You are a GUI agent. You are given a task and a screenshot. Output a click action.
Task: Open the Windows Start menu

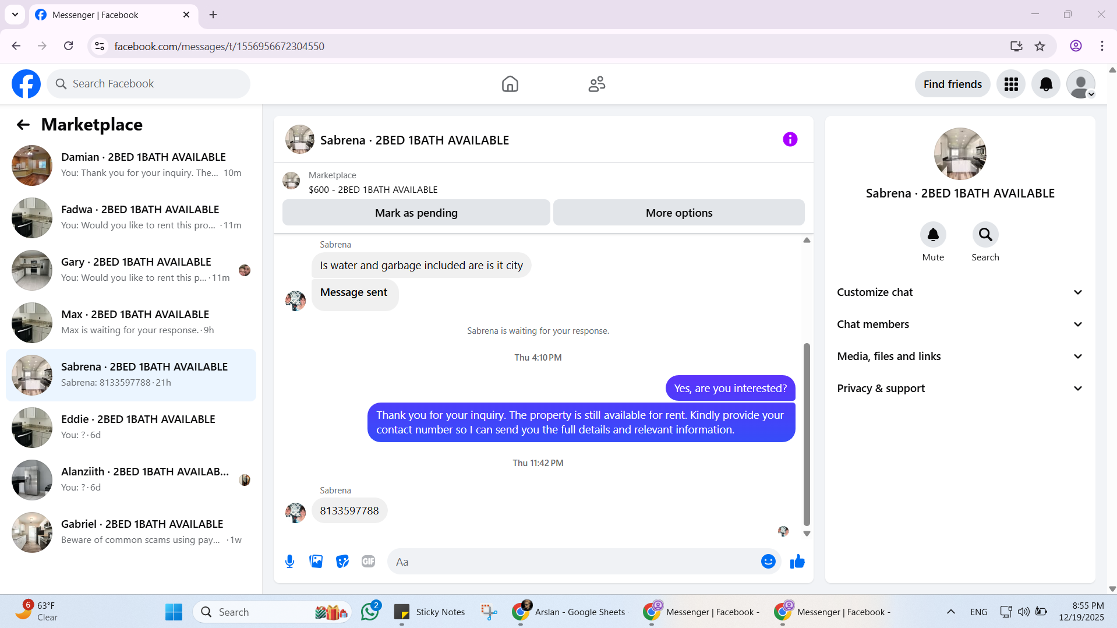[174, 612]
